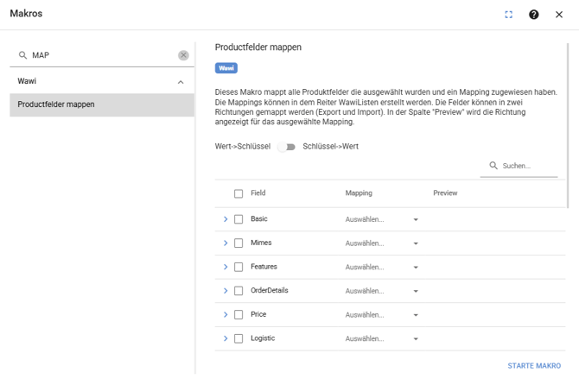Click the search icon next to Suchen
The image size is (579, 385).
pos(493,166)
